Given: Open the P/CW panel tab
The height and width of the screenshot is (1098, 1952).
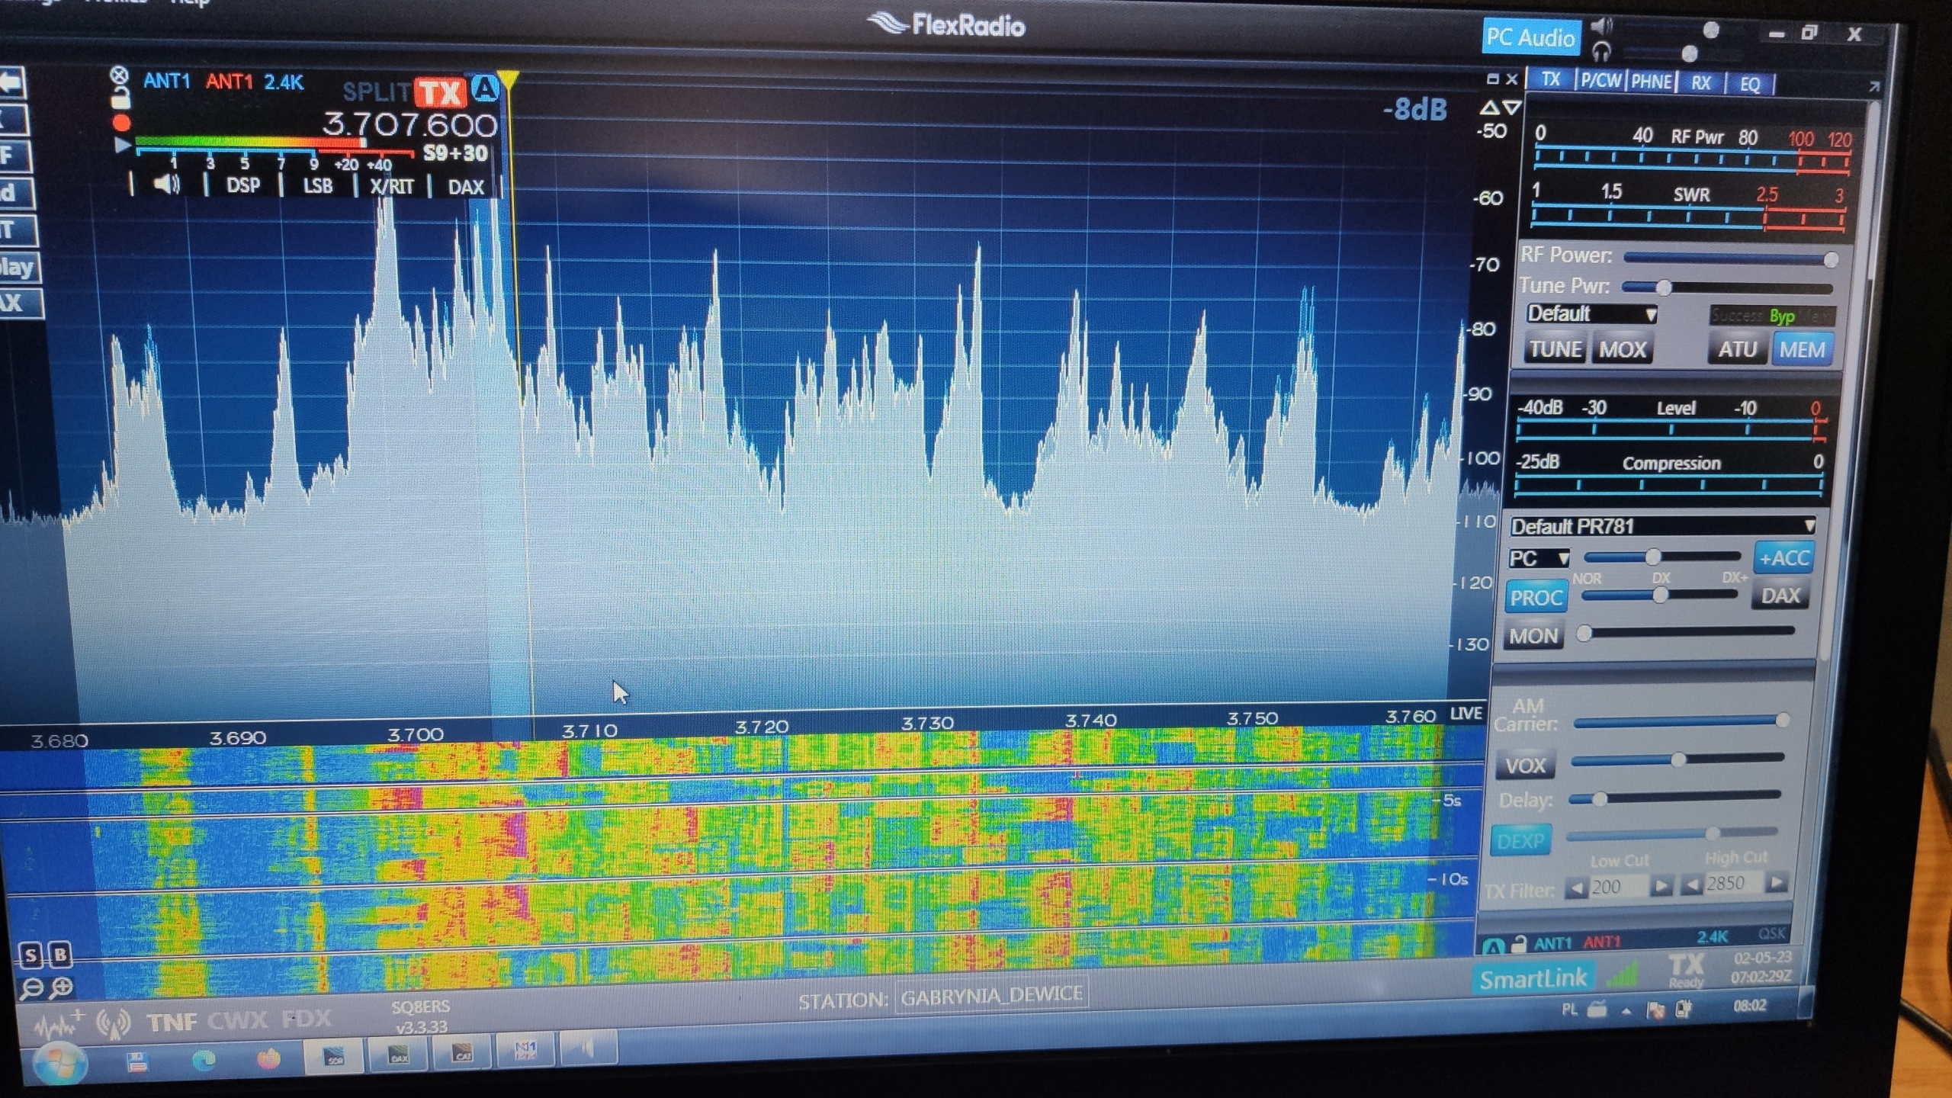Looking at the screenshot, I should click(x=1600, y=81).
